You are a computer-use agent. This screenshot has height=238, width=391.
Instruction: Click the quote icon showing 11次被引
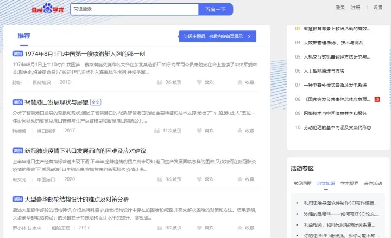(159, 131)
